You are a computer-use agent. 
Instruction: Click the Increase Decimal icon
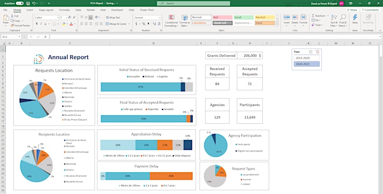point(154,24)
